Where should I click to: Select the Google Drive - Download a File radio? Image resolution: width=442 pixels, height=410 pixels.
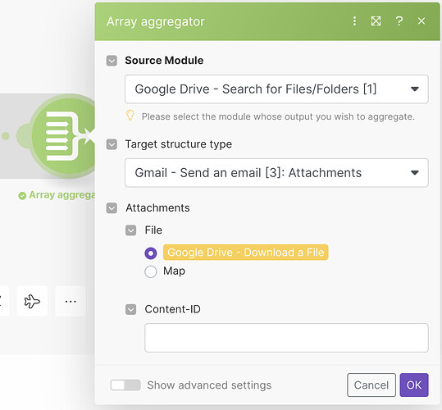click(151, 253)
